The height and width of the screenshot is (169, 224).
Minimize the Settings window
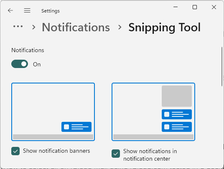(x=176, y=7)
